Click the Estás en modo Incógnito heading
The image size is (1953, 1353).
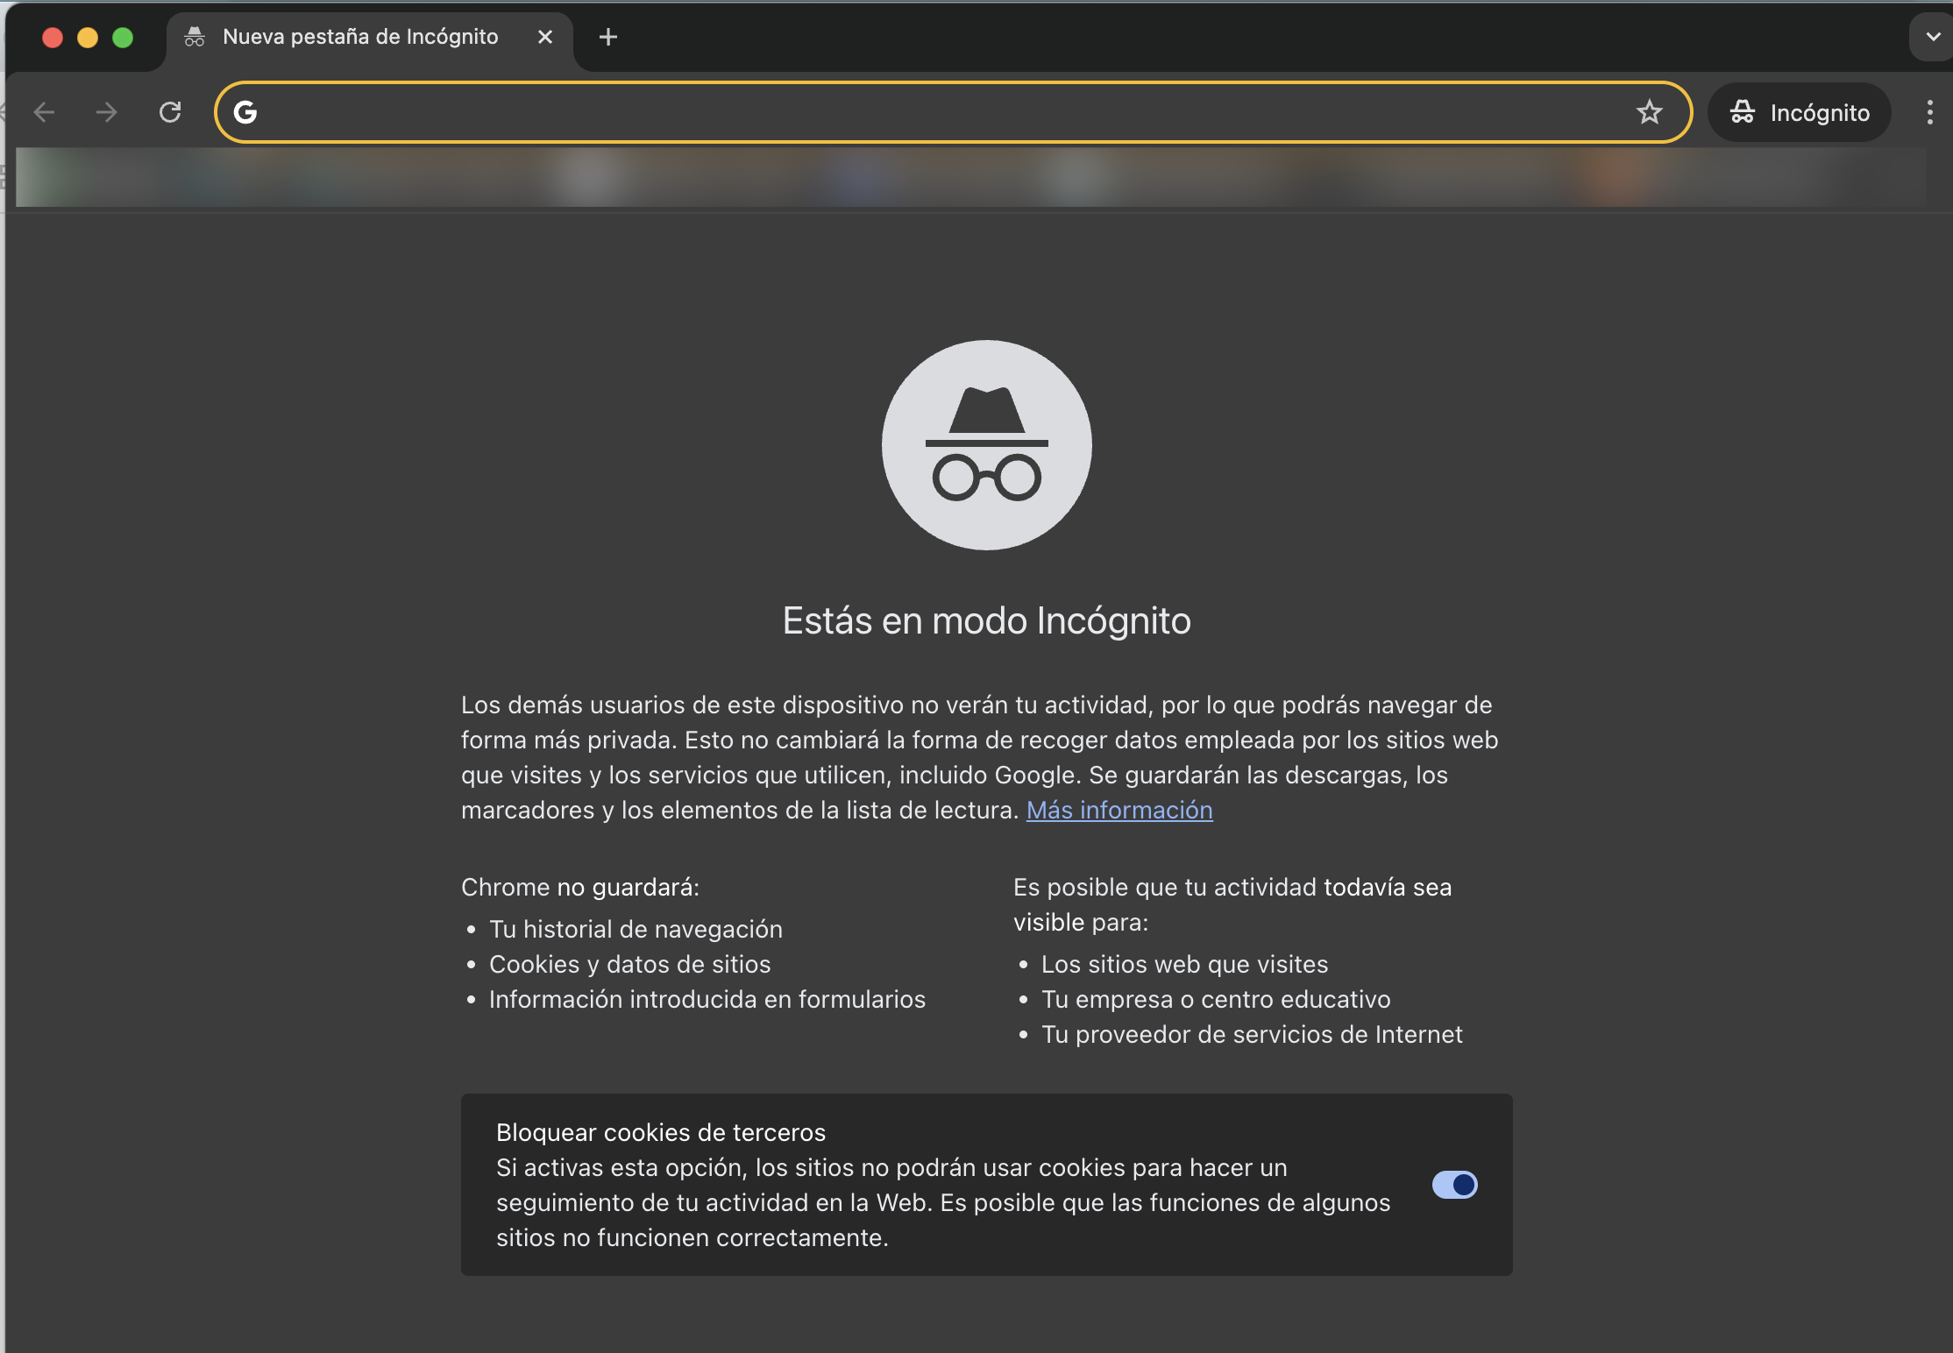pyautogui.click(x=986, y=620)
